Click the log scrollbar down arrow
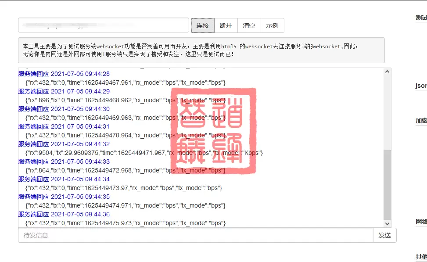 pos(387,223)
